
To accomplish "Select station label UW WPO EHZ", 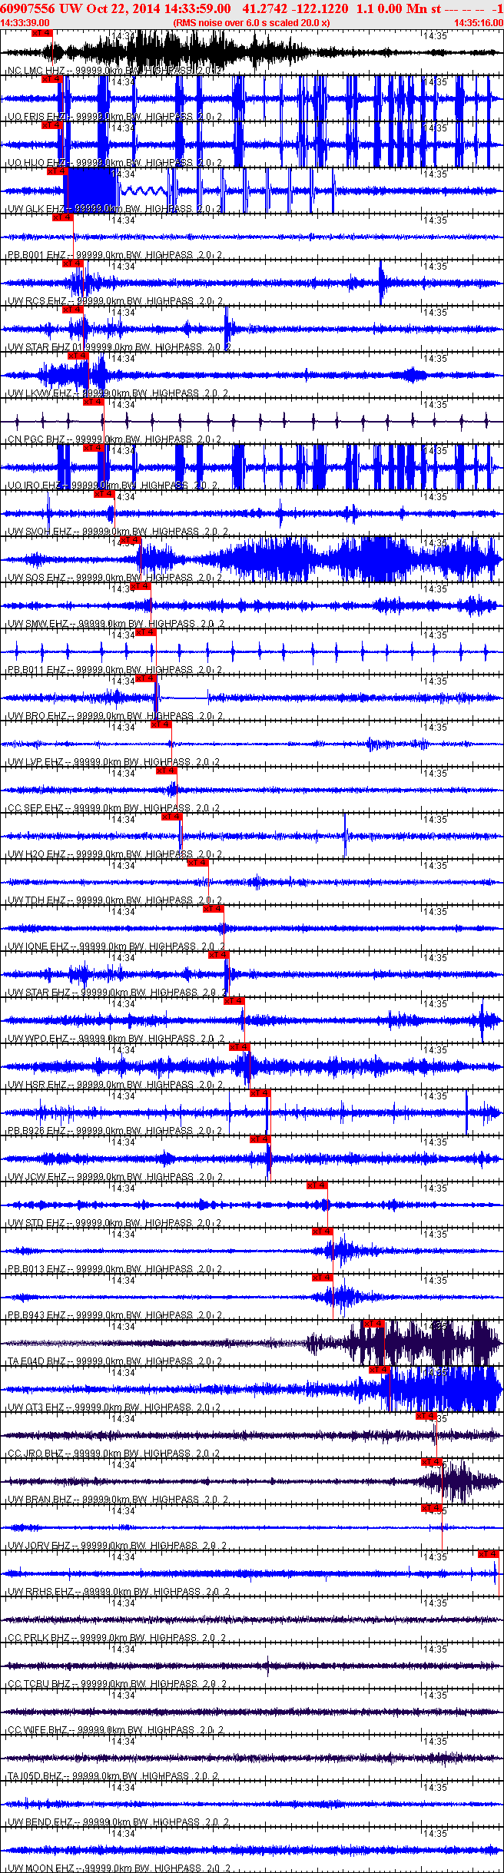I will coord(37,1039).
